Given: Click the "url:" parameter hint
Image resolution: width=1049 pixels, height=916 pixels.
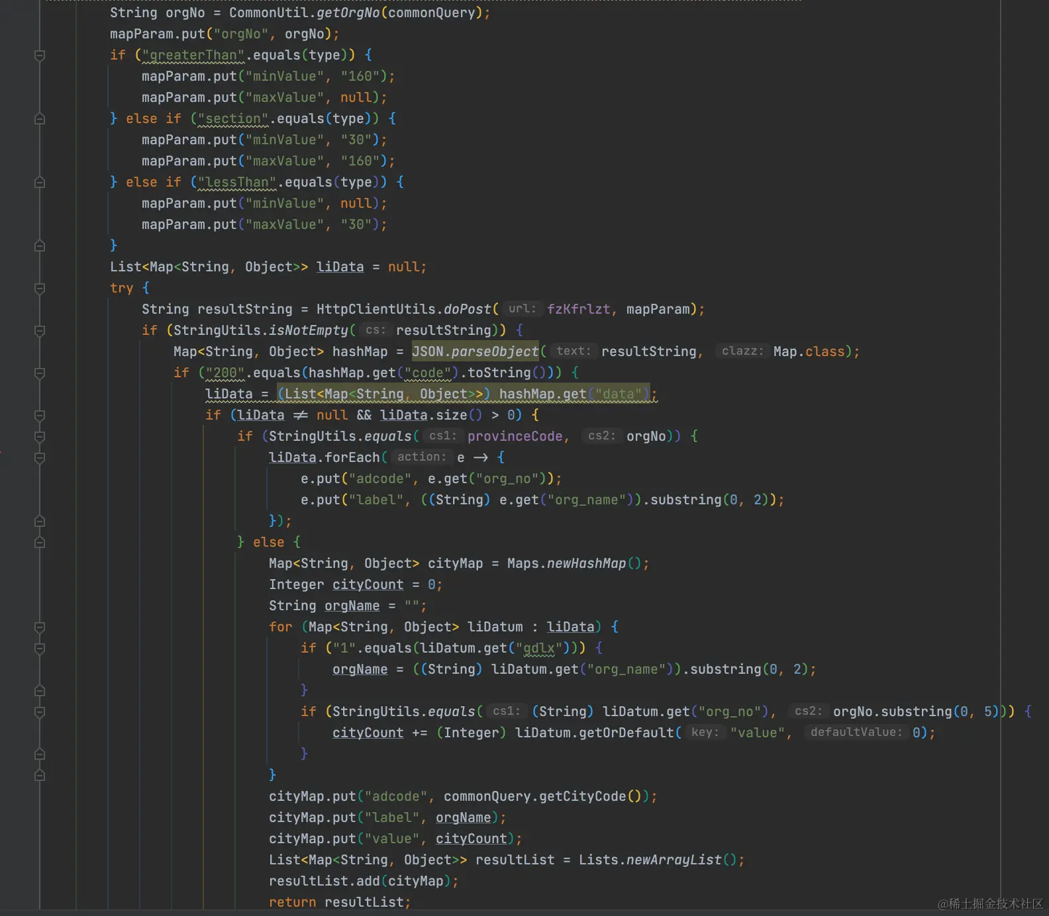Looking at the screenshot, I should tap(523, 309).
